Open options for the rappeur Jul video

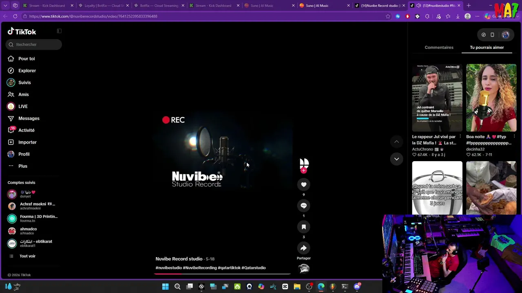(460, 136)
